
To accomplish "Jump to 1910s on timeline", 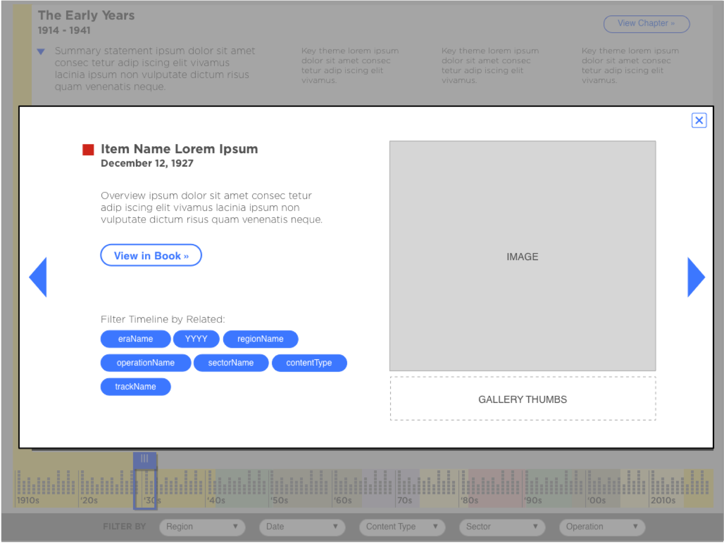I will tap(28, 501).
